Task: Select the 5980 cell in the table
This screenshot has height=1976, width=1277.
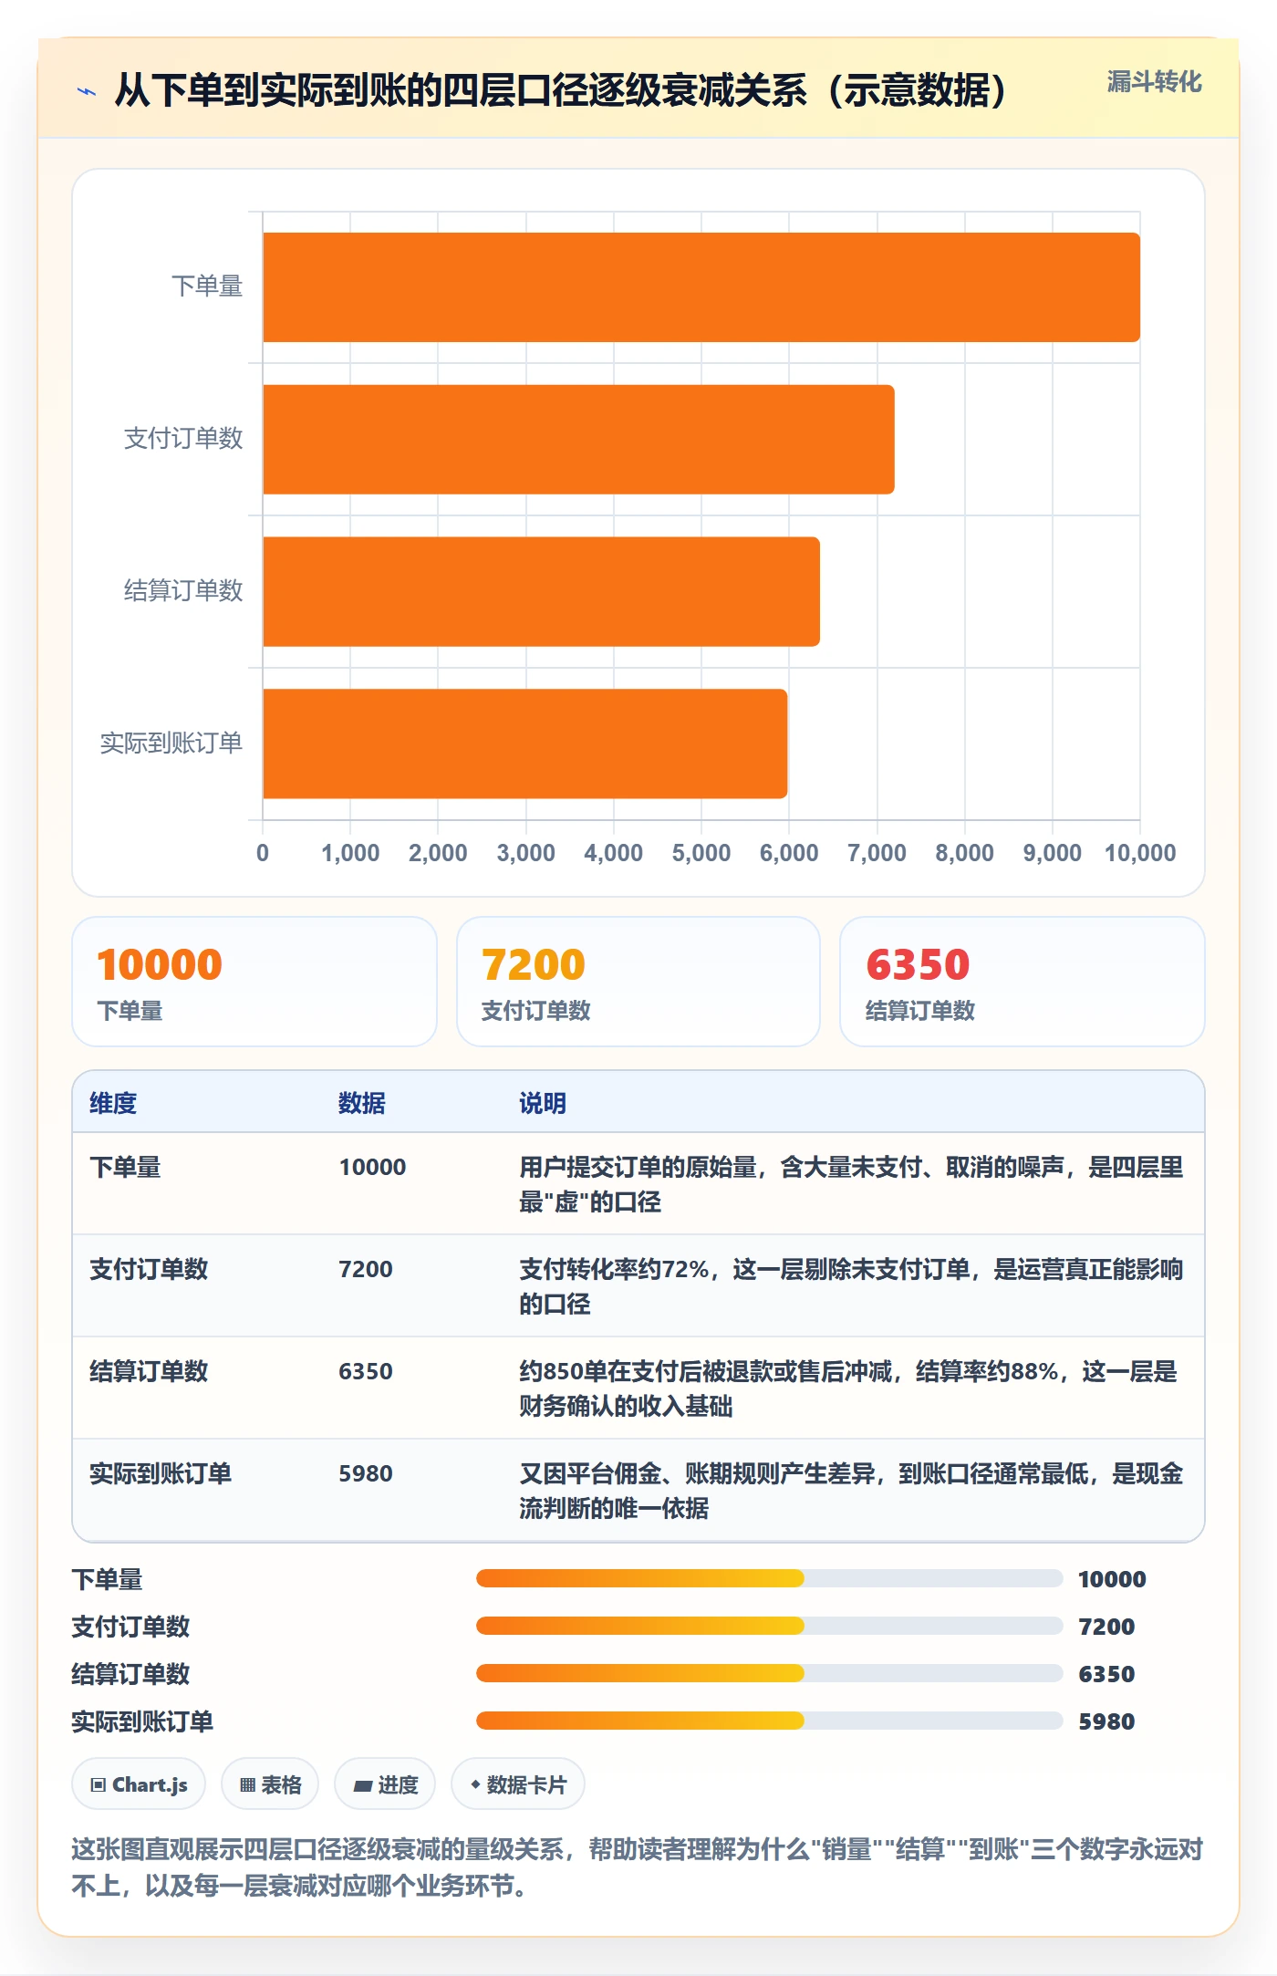Action: [366, 1473]
